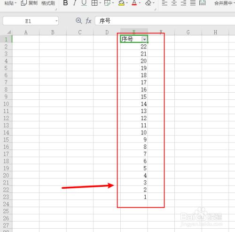Toggle underline with the U icon
The image size is (235, 232).
pos(84,3)
